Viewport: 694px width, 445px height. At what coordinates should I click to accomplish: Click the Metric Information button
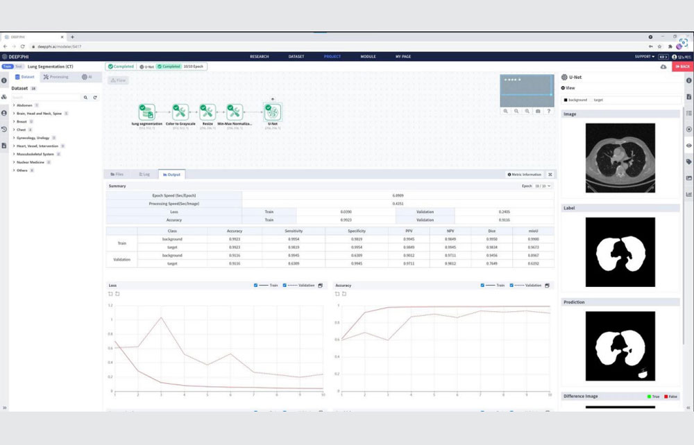[x=525, y=175]
